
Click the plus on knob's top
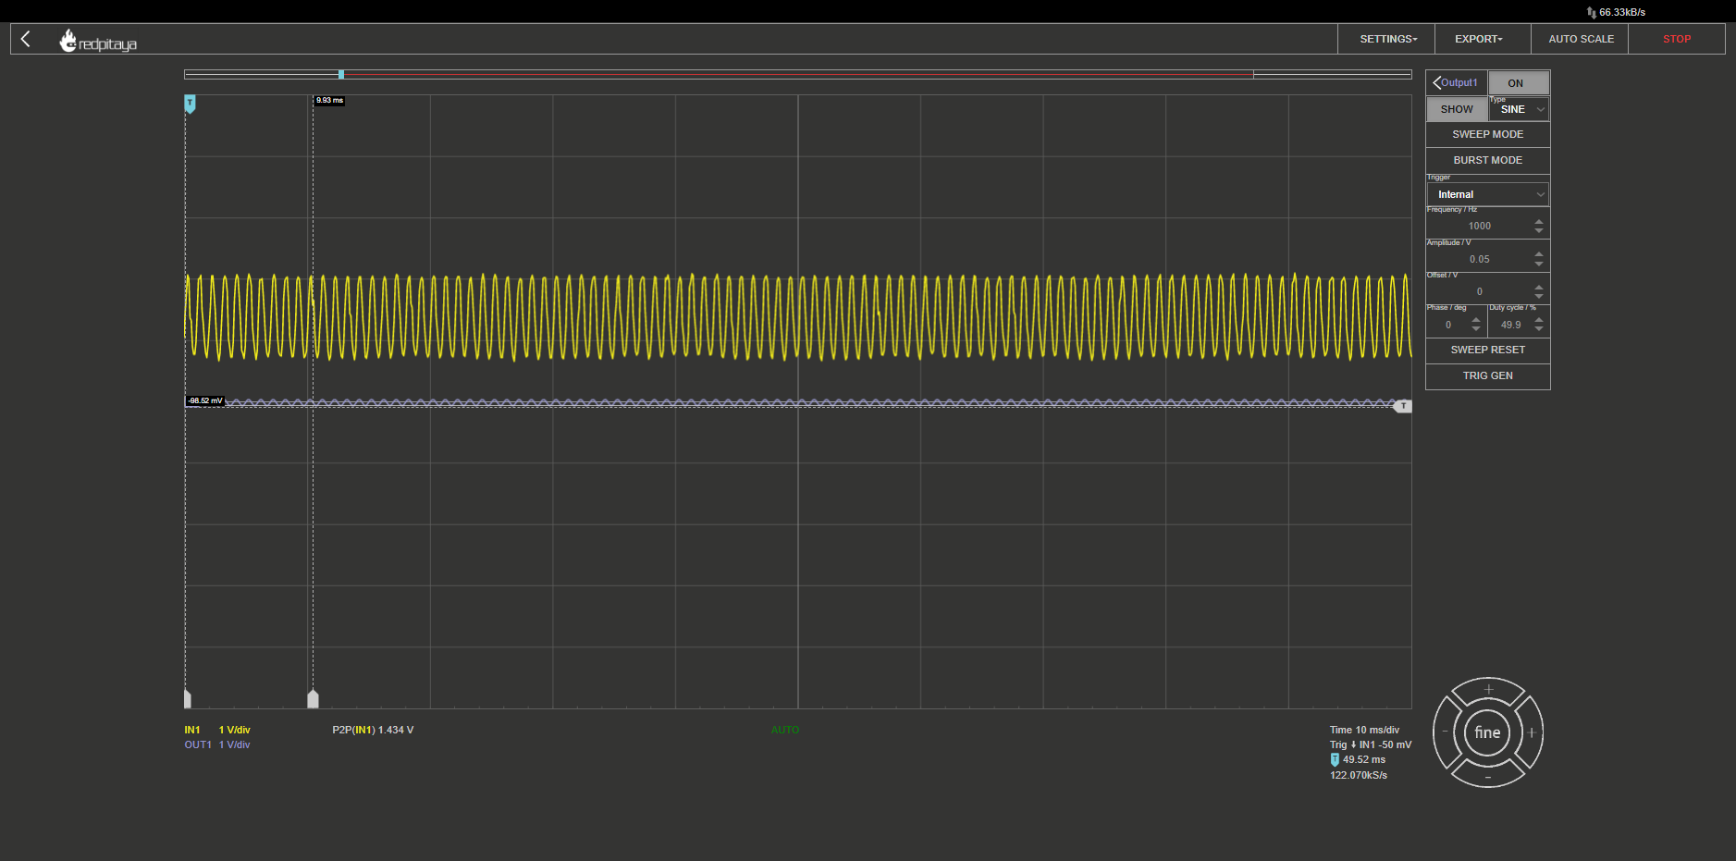pos(1488,690)
